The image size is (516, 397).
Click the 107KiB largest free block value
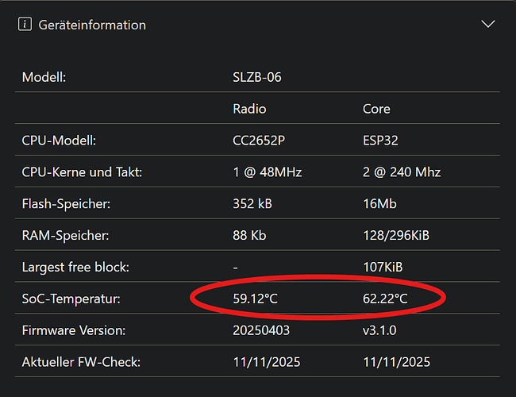383,267
